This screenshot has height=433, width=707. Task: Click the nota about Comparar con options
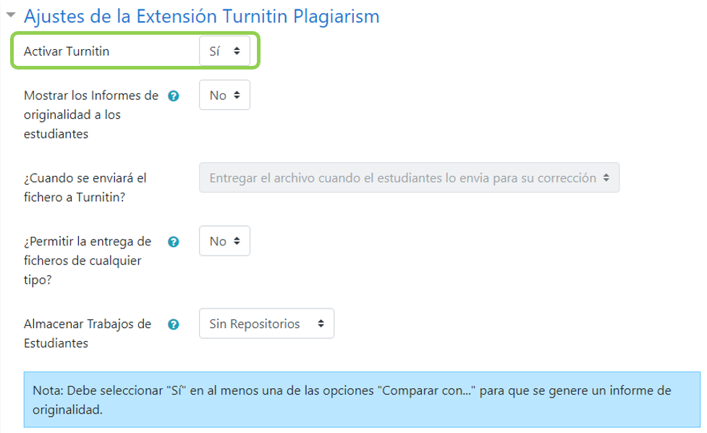(x=353, y=397)
